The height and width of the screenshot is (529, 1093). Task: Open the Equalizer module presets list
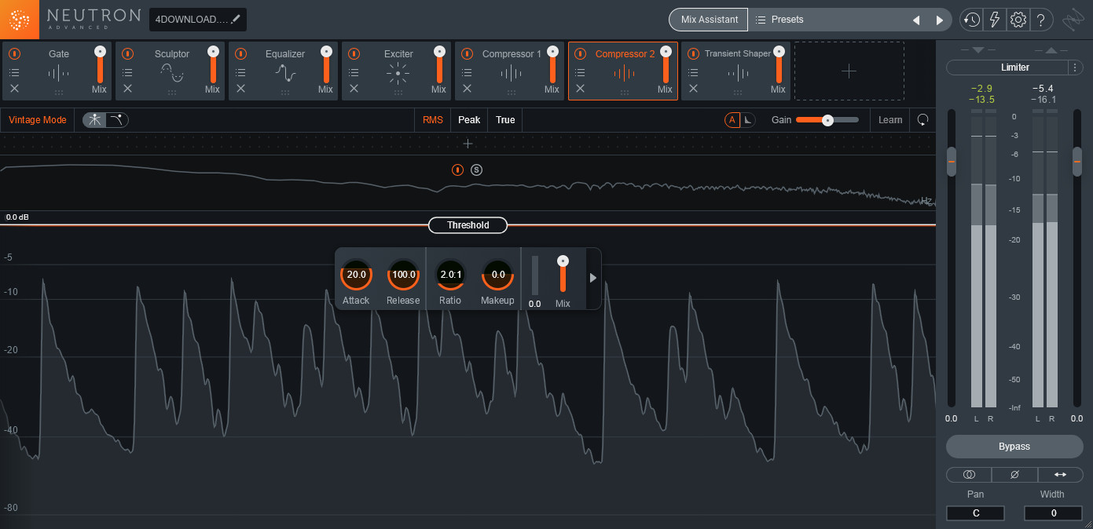tap(240, 72)
